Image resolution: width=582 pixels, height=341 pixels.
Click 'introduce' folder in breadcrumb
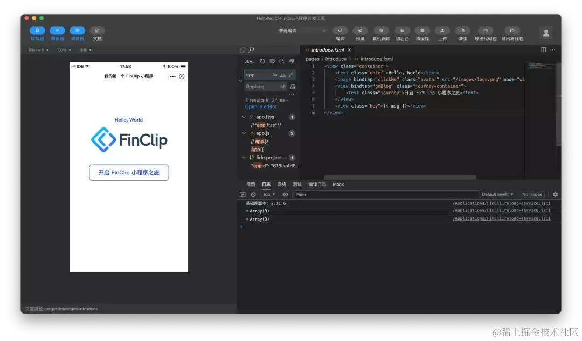(336, 59)
